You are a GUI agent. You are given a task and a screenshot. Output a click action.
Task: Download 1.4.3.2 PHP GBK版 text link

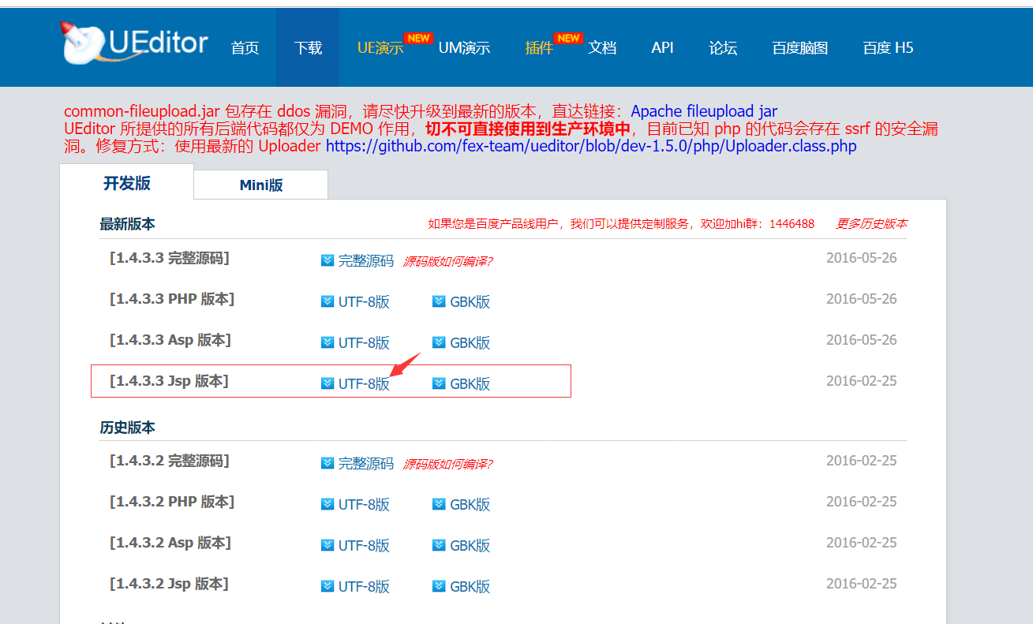(x=470, y=505)
